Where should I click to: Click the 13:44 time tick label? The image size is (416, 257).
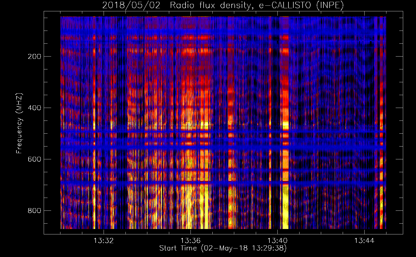(364, 241)
